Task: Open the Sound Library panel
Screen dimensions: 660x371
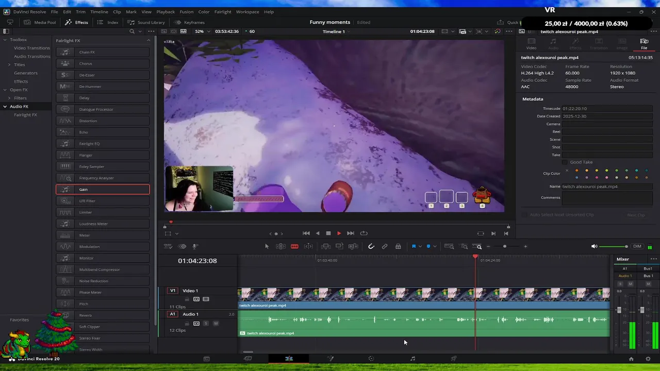Action: click(146, 22)
